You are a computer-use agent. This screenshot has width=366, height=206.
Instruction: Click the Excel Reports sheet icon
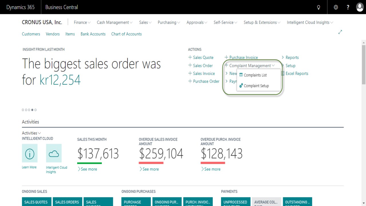click(x=283, y=74)
